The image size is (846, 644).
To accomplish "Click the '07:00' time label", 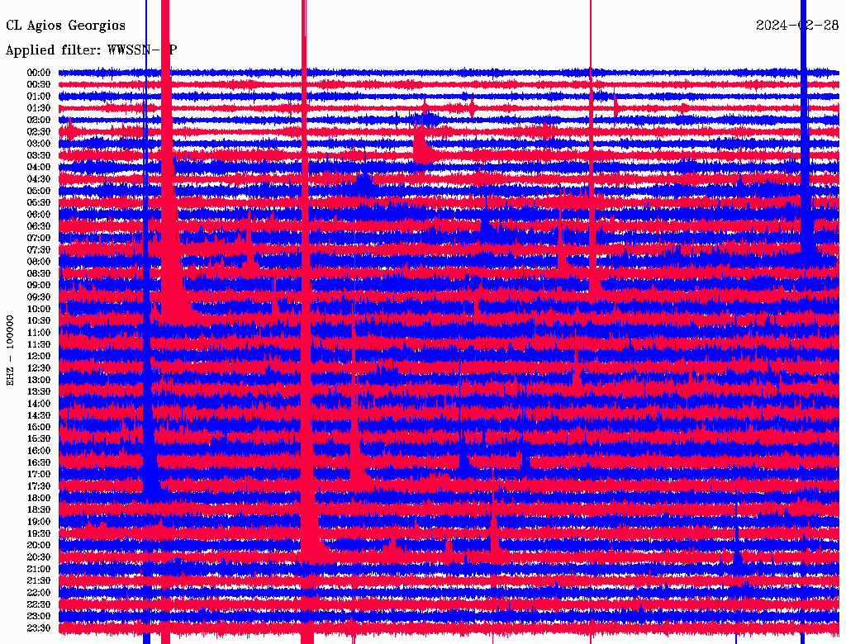I will (39, 238).
